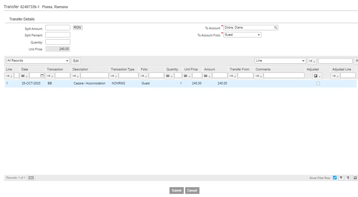Click the row count icon beside Records

31,178
